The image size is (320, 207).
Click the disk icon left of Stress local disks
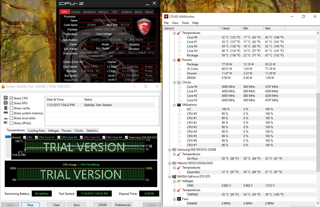[6, 118]
